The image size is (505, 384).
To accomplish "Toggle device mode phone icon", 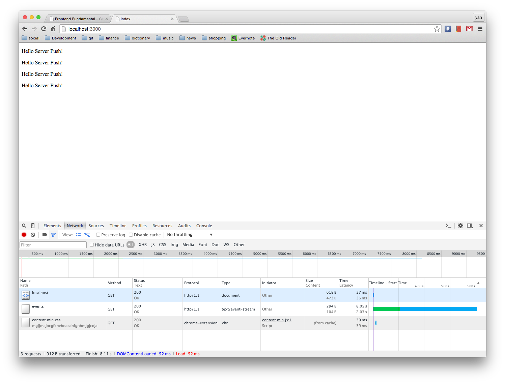I will pyautogui.click(x=33, y=226).
